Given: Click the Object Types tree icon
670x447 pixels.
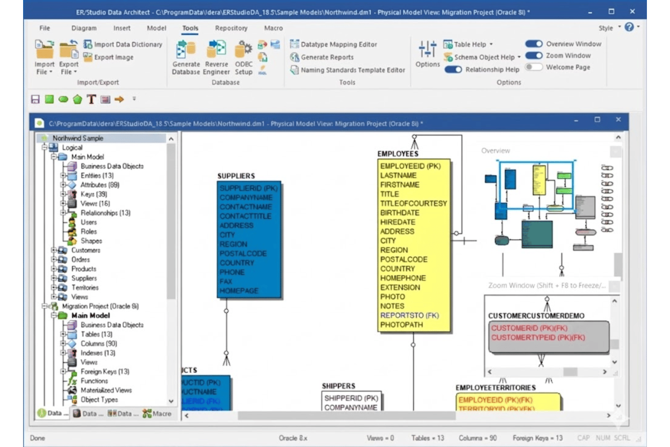Looking at the screenshot, I should coord(72,399).
